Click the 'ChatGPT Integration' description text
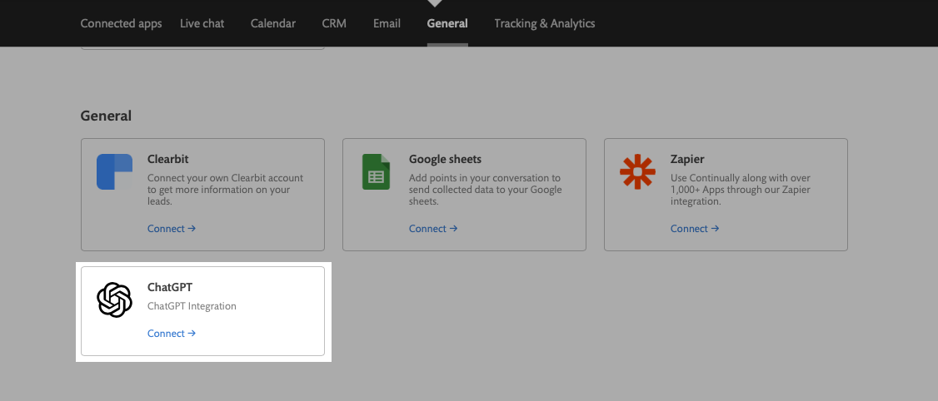The width and height of the screenshot is (938, 401). tap(192, 306)
